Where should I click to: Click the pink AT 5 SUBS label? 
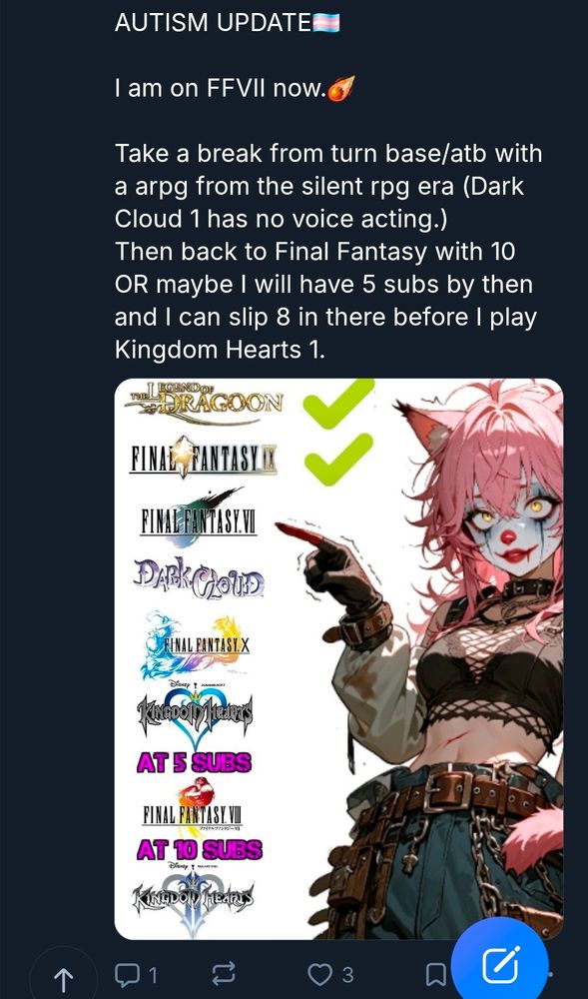tap(194, 762)
